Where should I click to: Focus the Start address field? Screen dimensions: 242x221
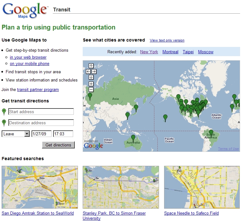(x=41, y=112)
